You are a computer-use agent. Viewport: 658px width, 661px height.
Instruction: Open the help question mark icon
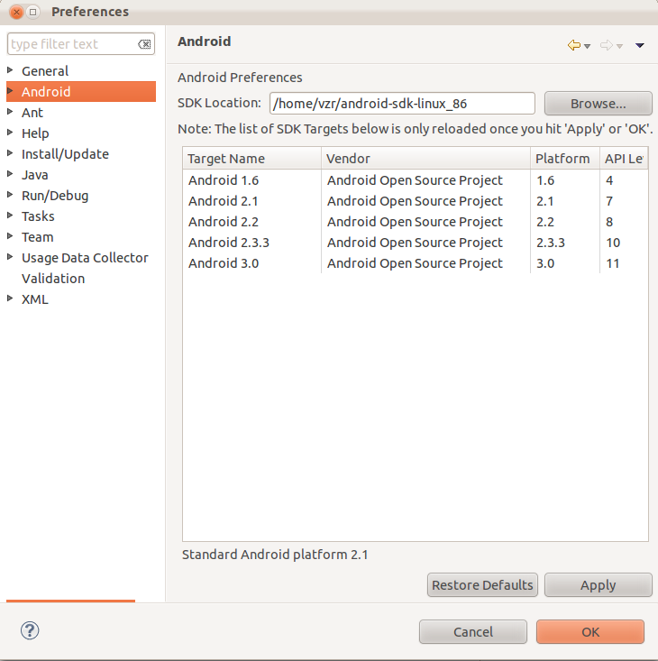[x=30, y=630]
